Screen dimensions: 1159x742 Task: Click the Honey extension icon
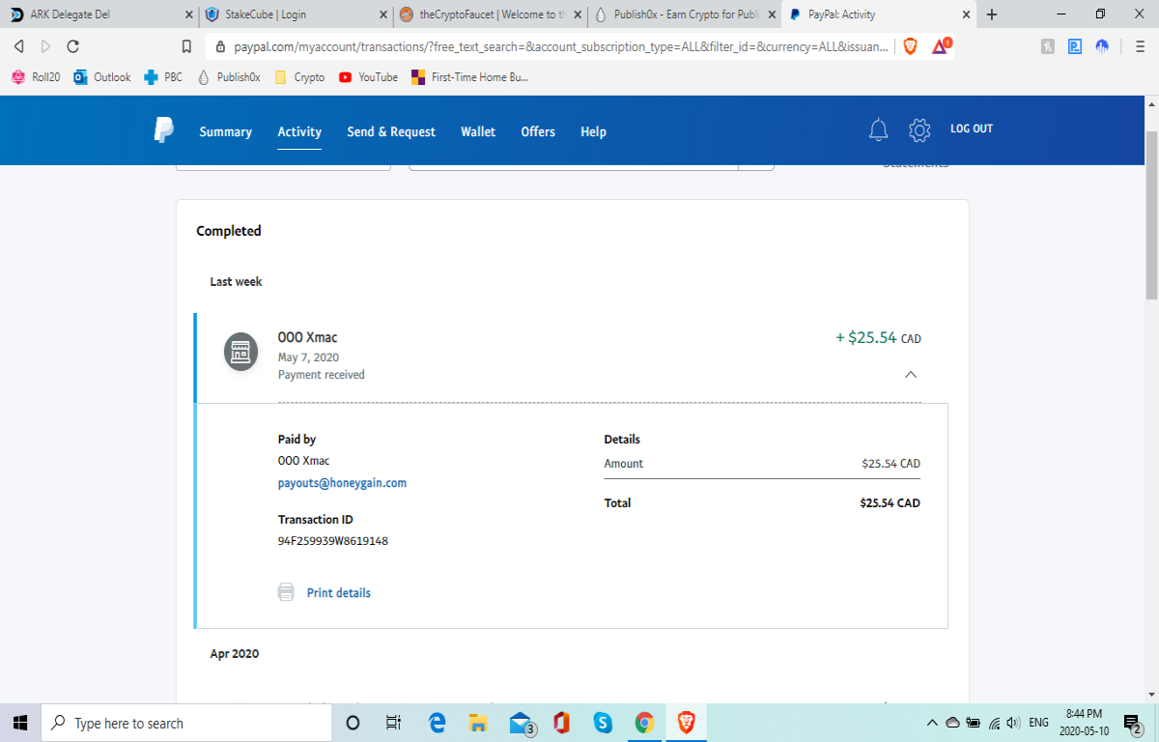point(1047,46)
